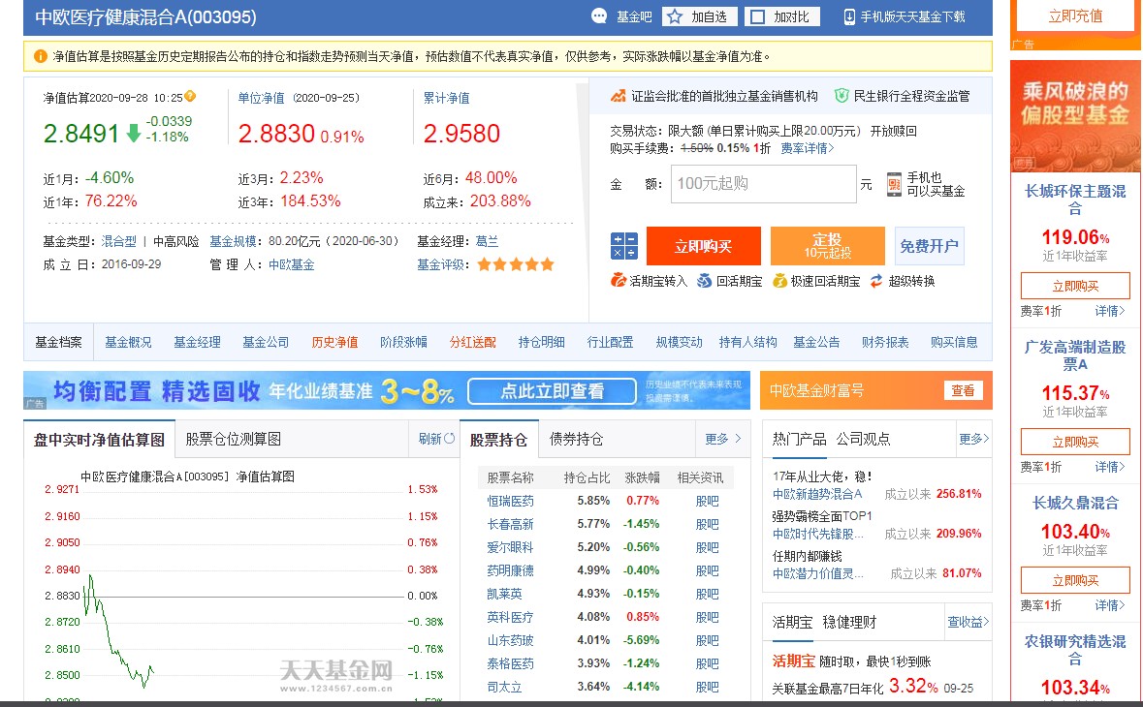Click the star icon on 加自选
1143x707 pixels.
(675, 16)
